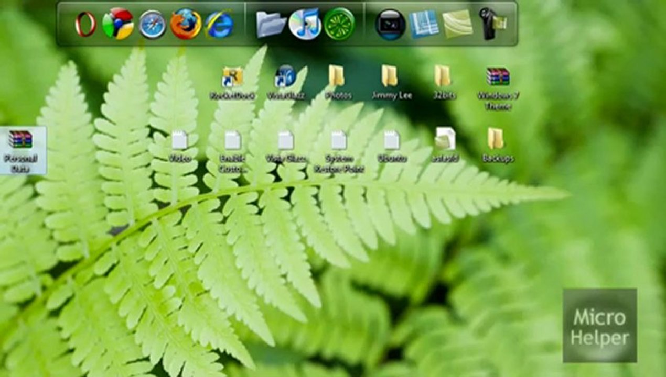Select the Enable Custo... file
666x377 pixels.
point(232,152)
